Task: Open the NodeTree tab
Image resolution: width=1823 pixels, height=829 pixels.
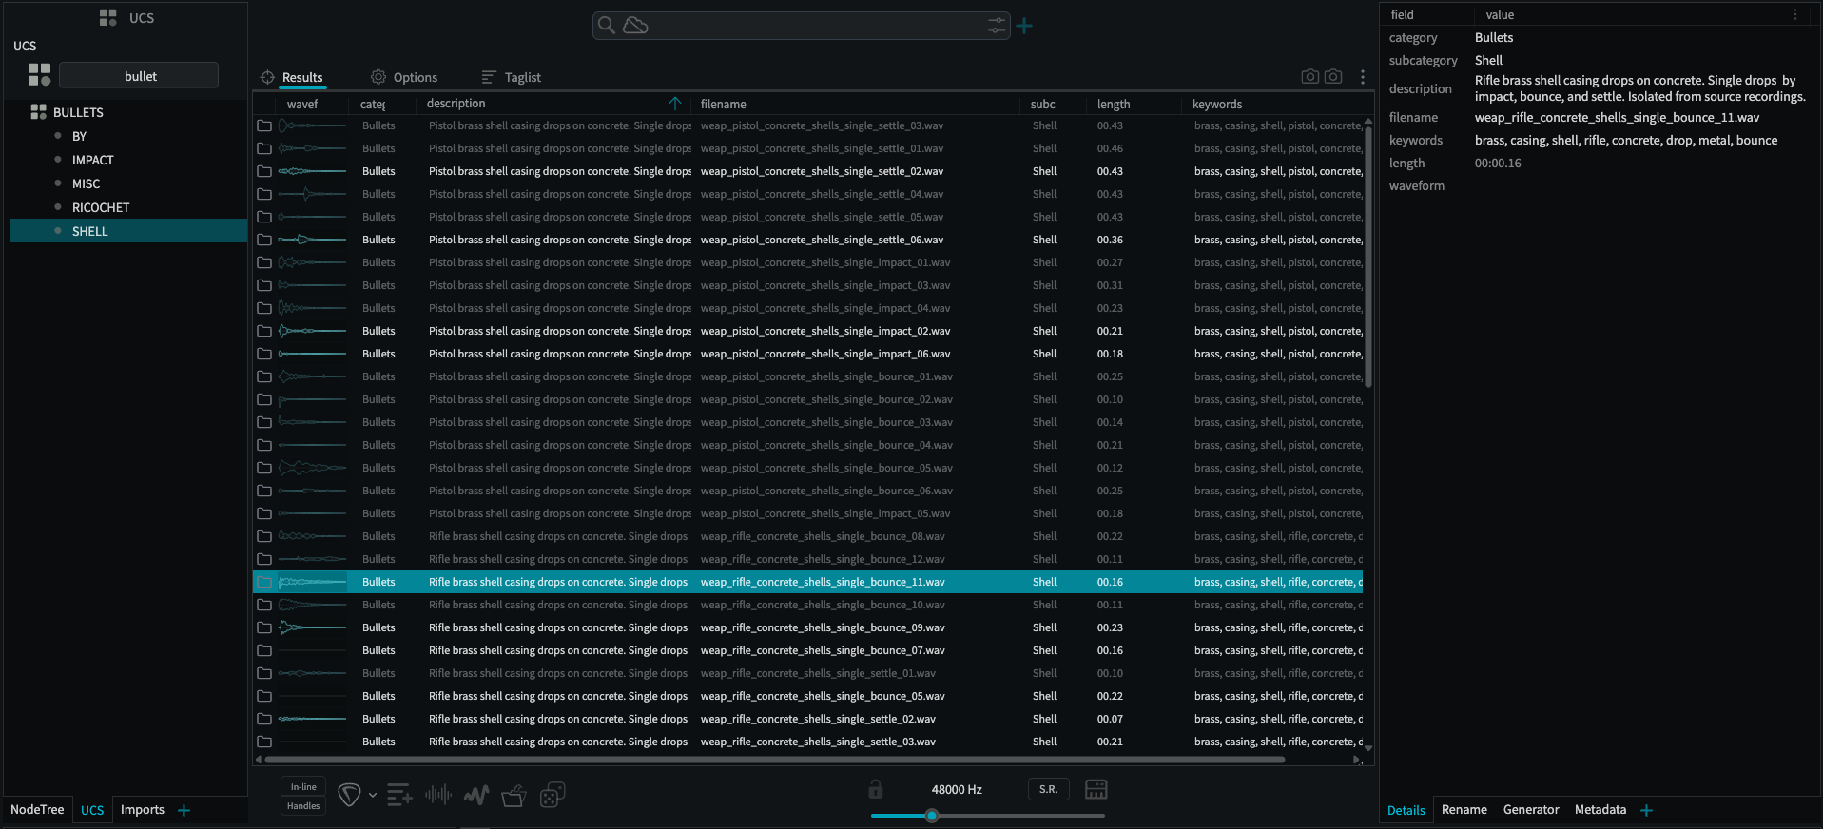Action: click(37, 810)
